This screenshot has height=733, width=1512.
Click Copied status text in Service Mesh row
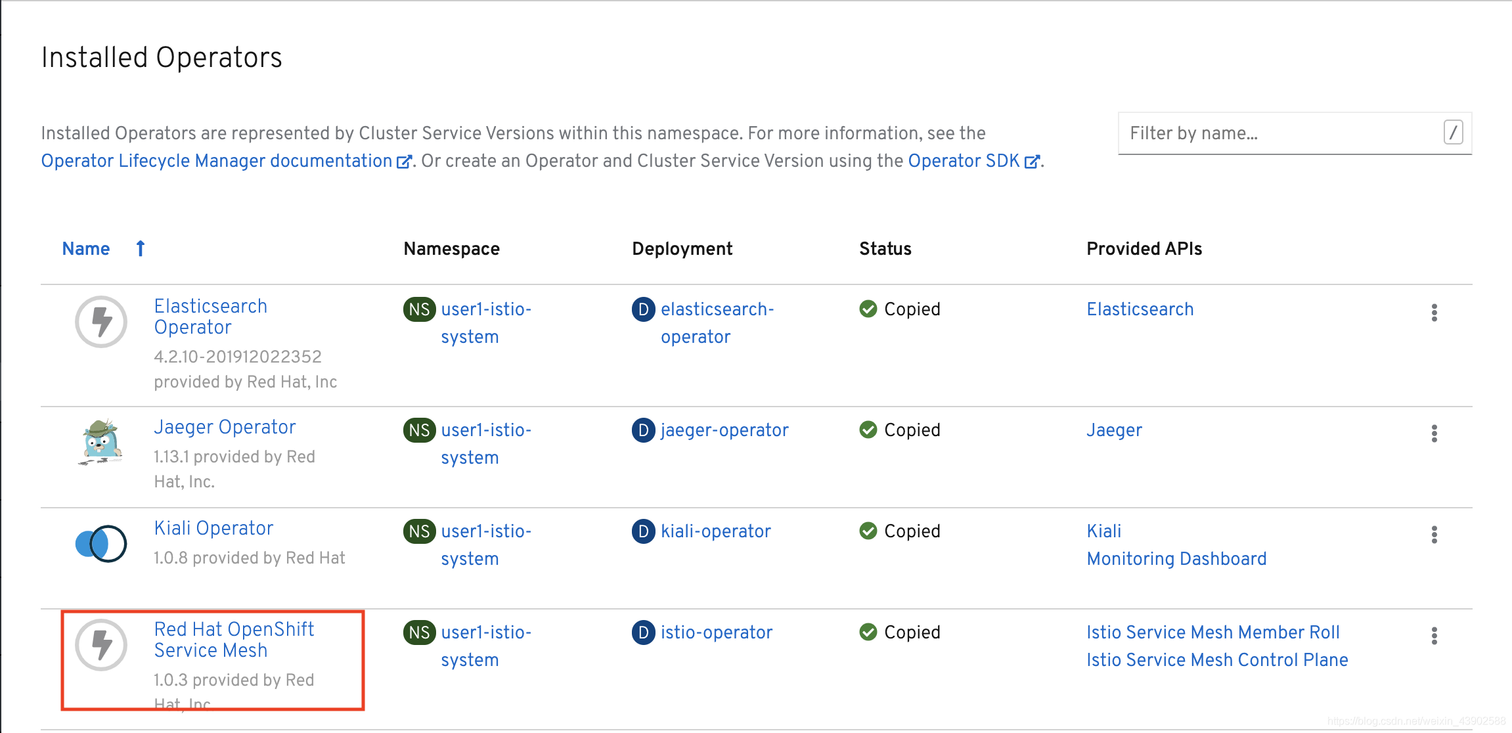point(912,633)
